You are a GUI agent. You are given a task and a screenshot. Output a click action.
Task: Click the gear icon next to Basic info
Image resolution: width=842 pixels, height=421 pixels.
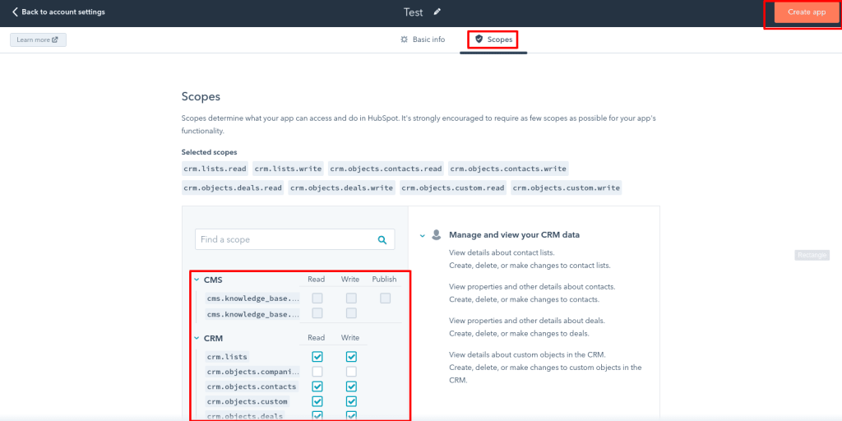[404, 39]
